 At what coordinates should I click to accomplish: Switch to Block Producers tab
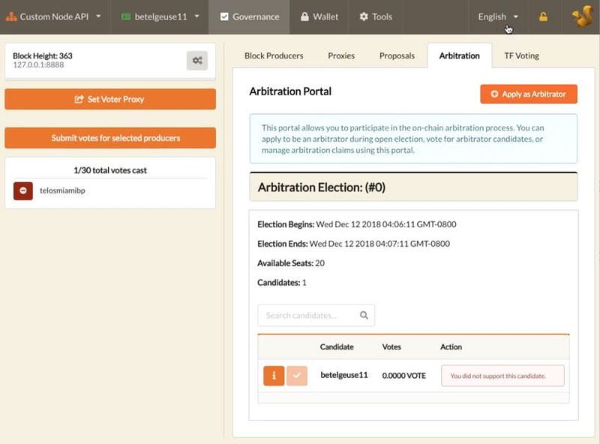[x=274, y=55]
